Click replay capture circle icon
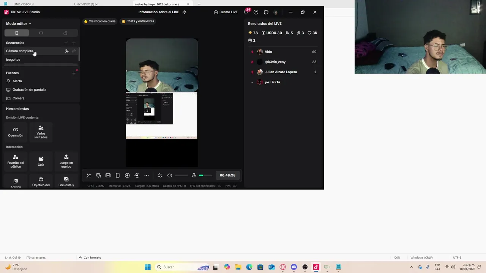 tap(137, 175)
